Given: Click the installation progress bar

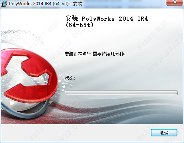Looking at the screenshot, I should [x=121, y=93].
